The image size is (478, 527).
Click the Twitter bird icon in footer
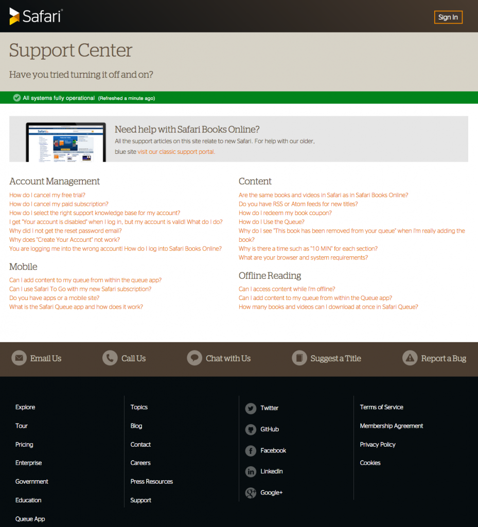point(251,408)
